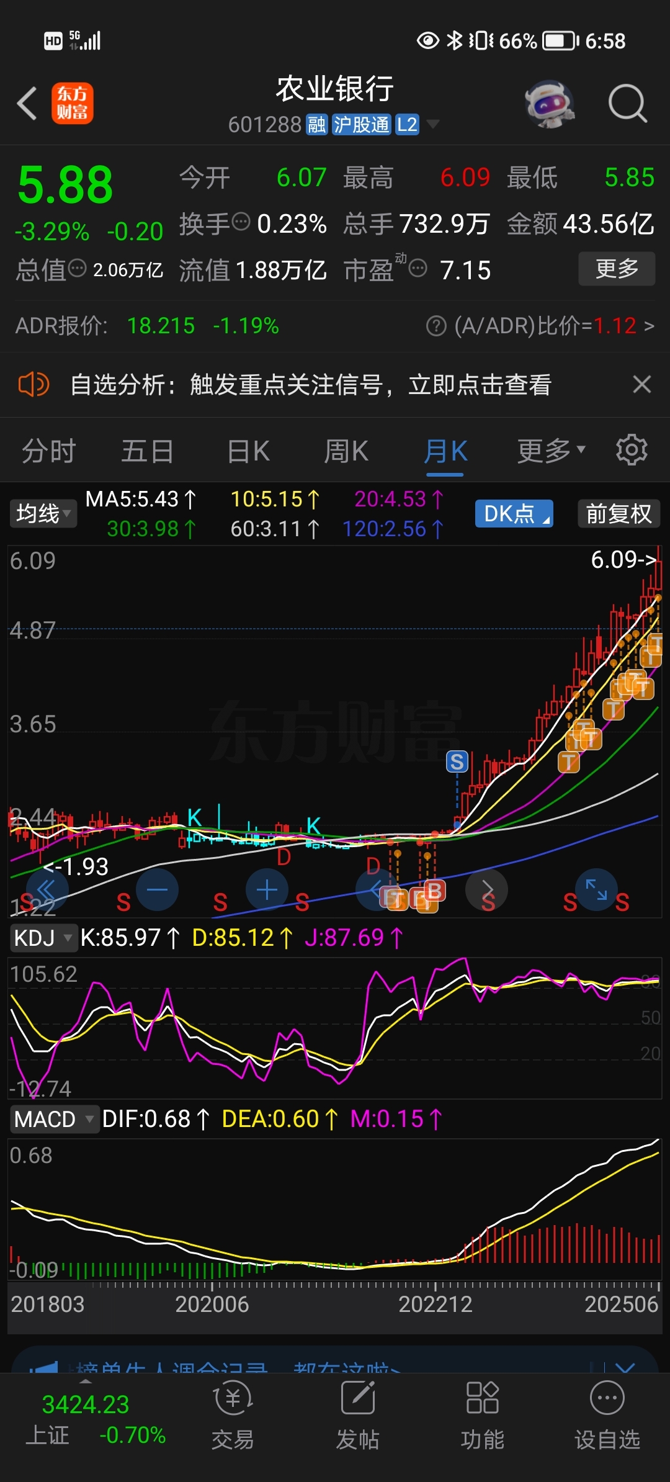This screenshot has height=1482, width=670.
Task: Zoom out chart with minus button
Action: tap(157, 889)
